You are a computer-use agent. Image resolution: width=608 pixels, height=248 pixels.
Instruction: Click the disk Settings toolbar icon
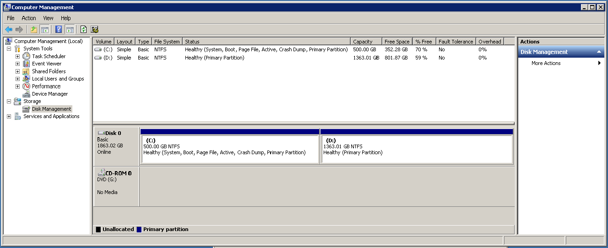[x=95, y=29]
